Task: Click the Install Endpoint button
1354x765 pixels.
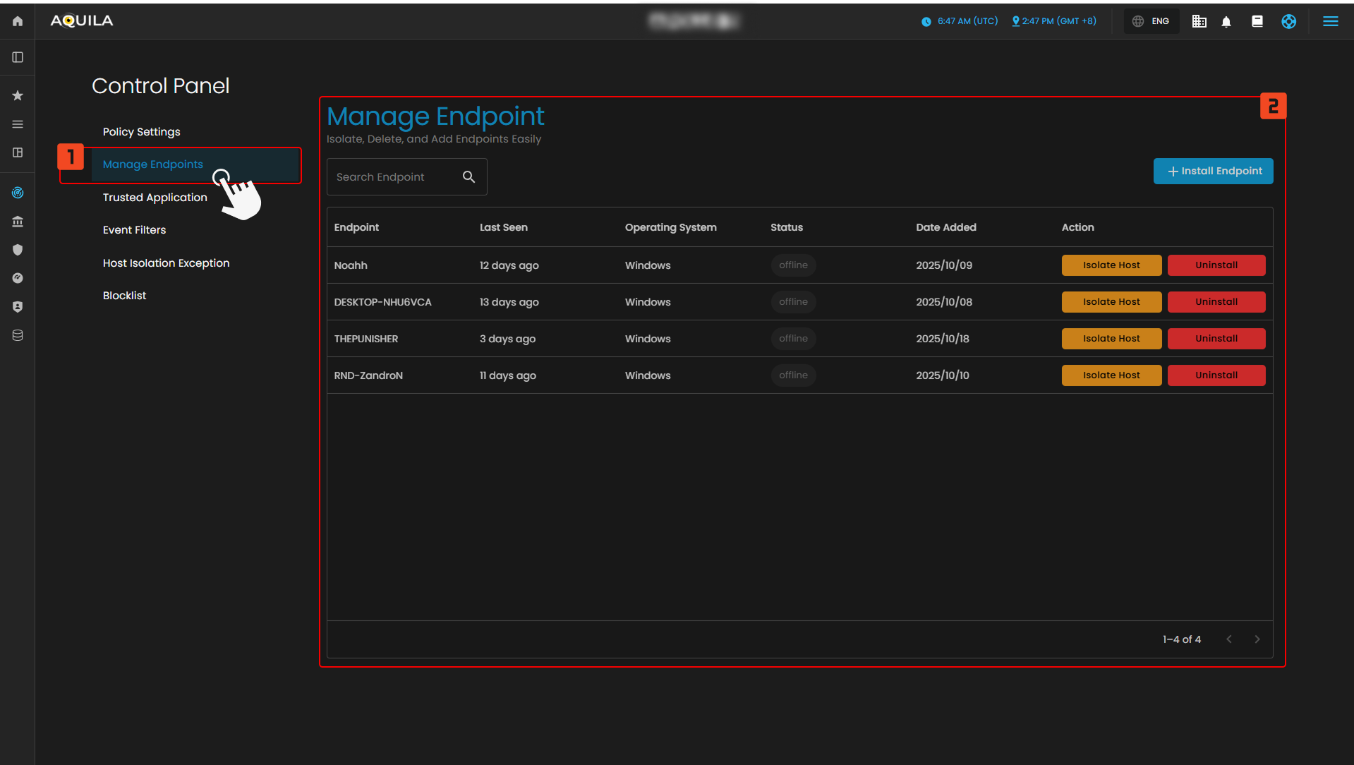Action: click(1213, 171)
